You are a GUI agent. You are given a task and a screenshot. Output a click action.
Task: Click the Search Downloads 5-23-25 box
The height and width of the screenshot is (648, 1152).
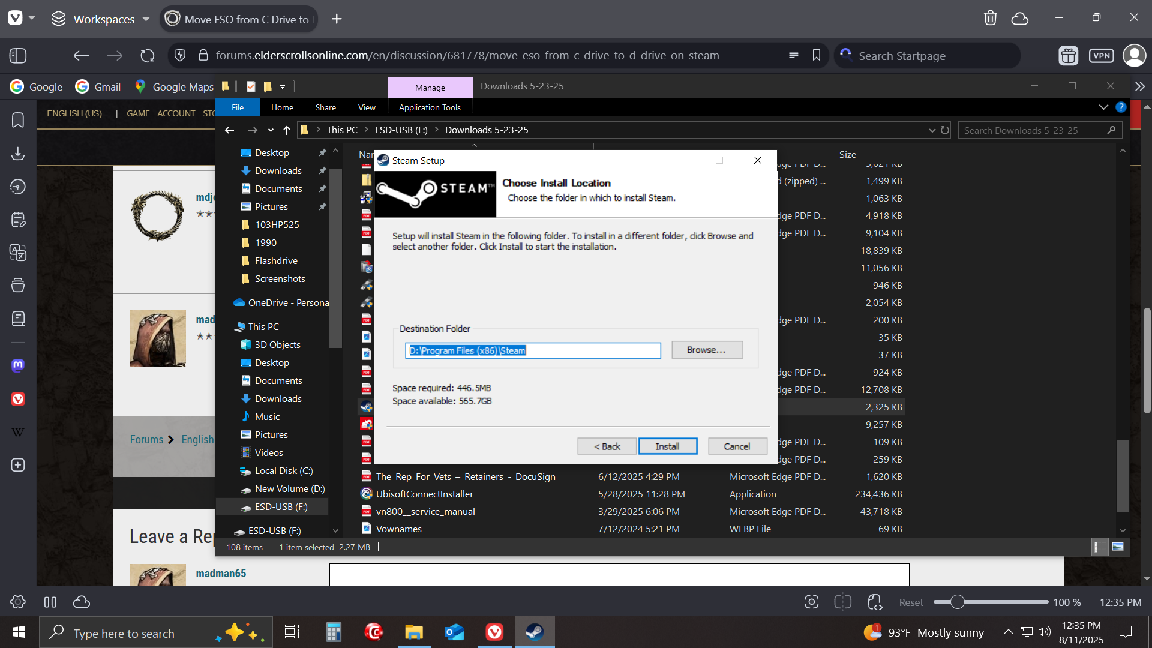click(x=1039, y=130)
